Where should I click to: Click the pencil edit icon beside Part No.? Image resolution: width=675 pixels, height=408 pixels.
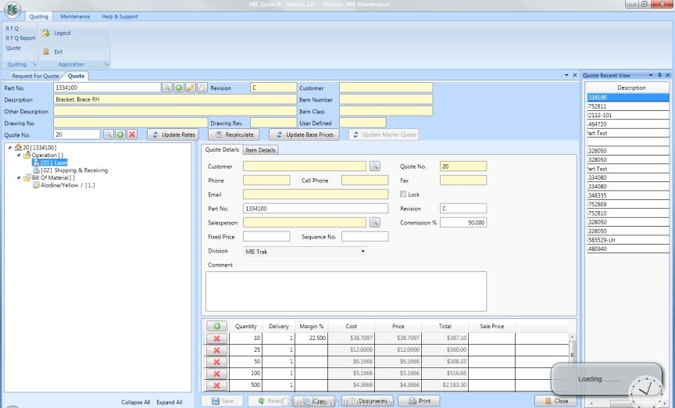(191, 88)
